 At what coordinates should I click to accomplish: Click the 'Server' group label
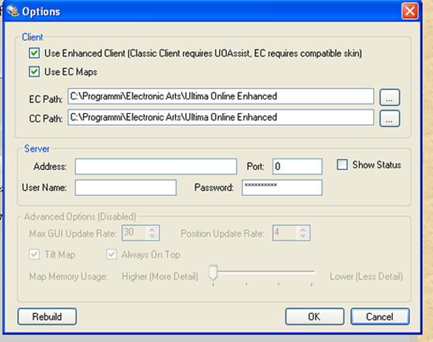(x=37, y=148)
